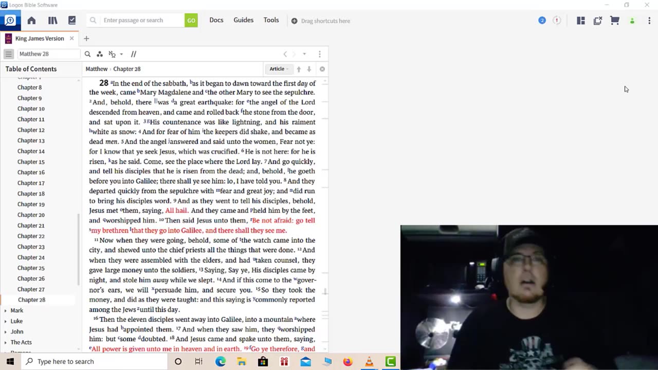Open the notifications badge showing 2
658x370 pixels.
(542, 21)
